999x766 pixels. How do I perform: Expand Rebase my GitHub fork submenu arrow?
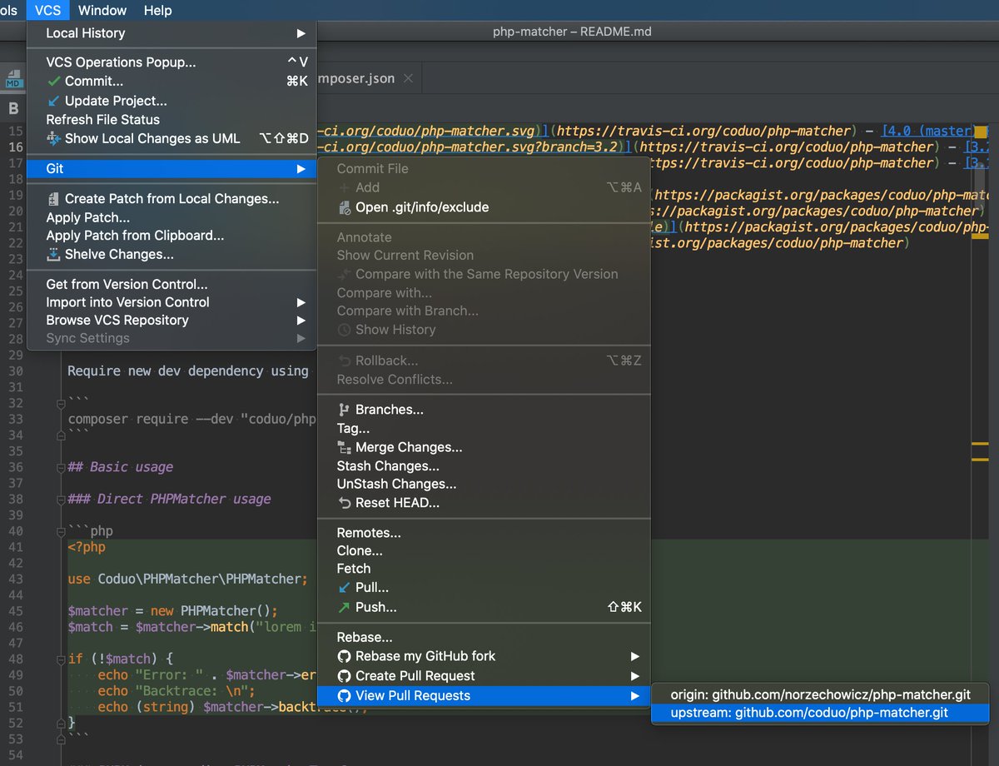[x=635, y=656]
